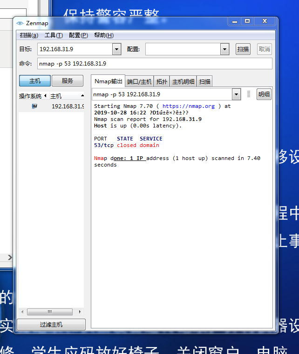Click "Nmap scan report for 192.168.31.9" line
Viewport: 299px width, 354px height.
(x=148, y=119)
